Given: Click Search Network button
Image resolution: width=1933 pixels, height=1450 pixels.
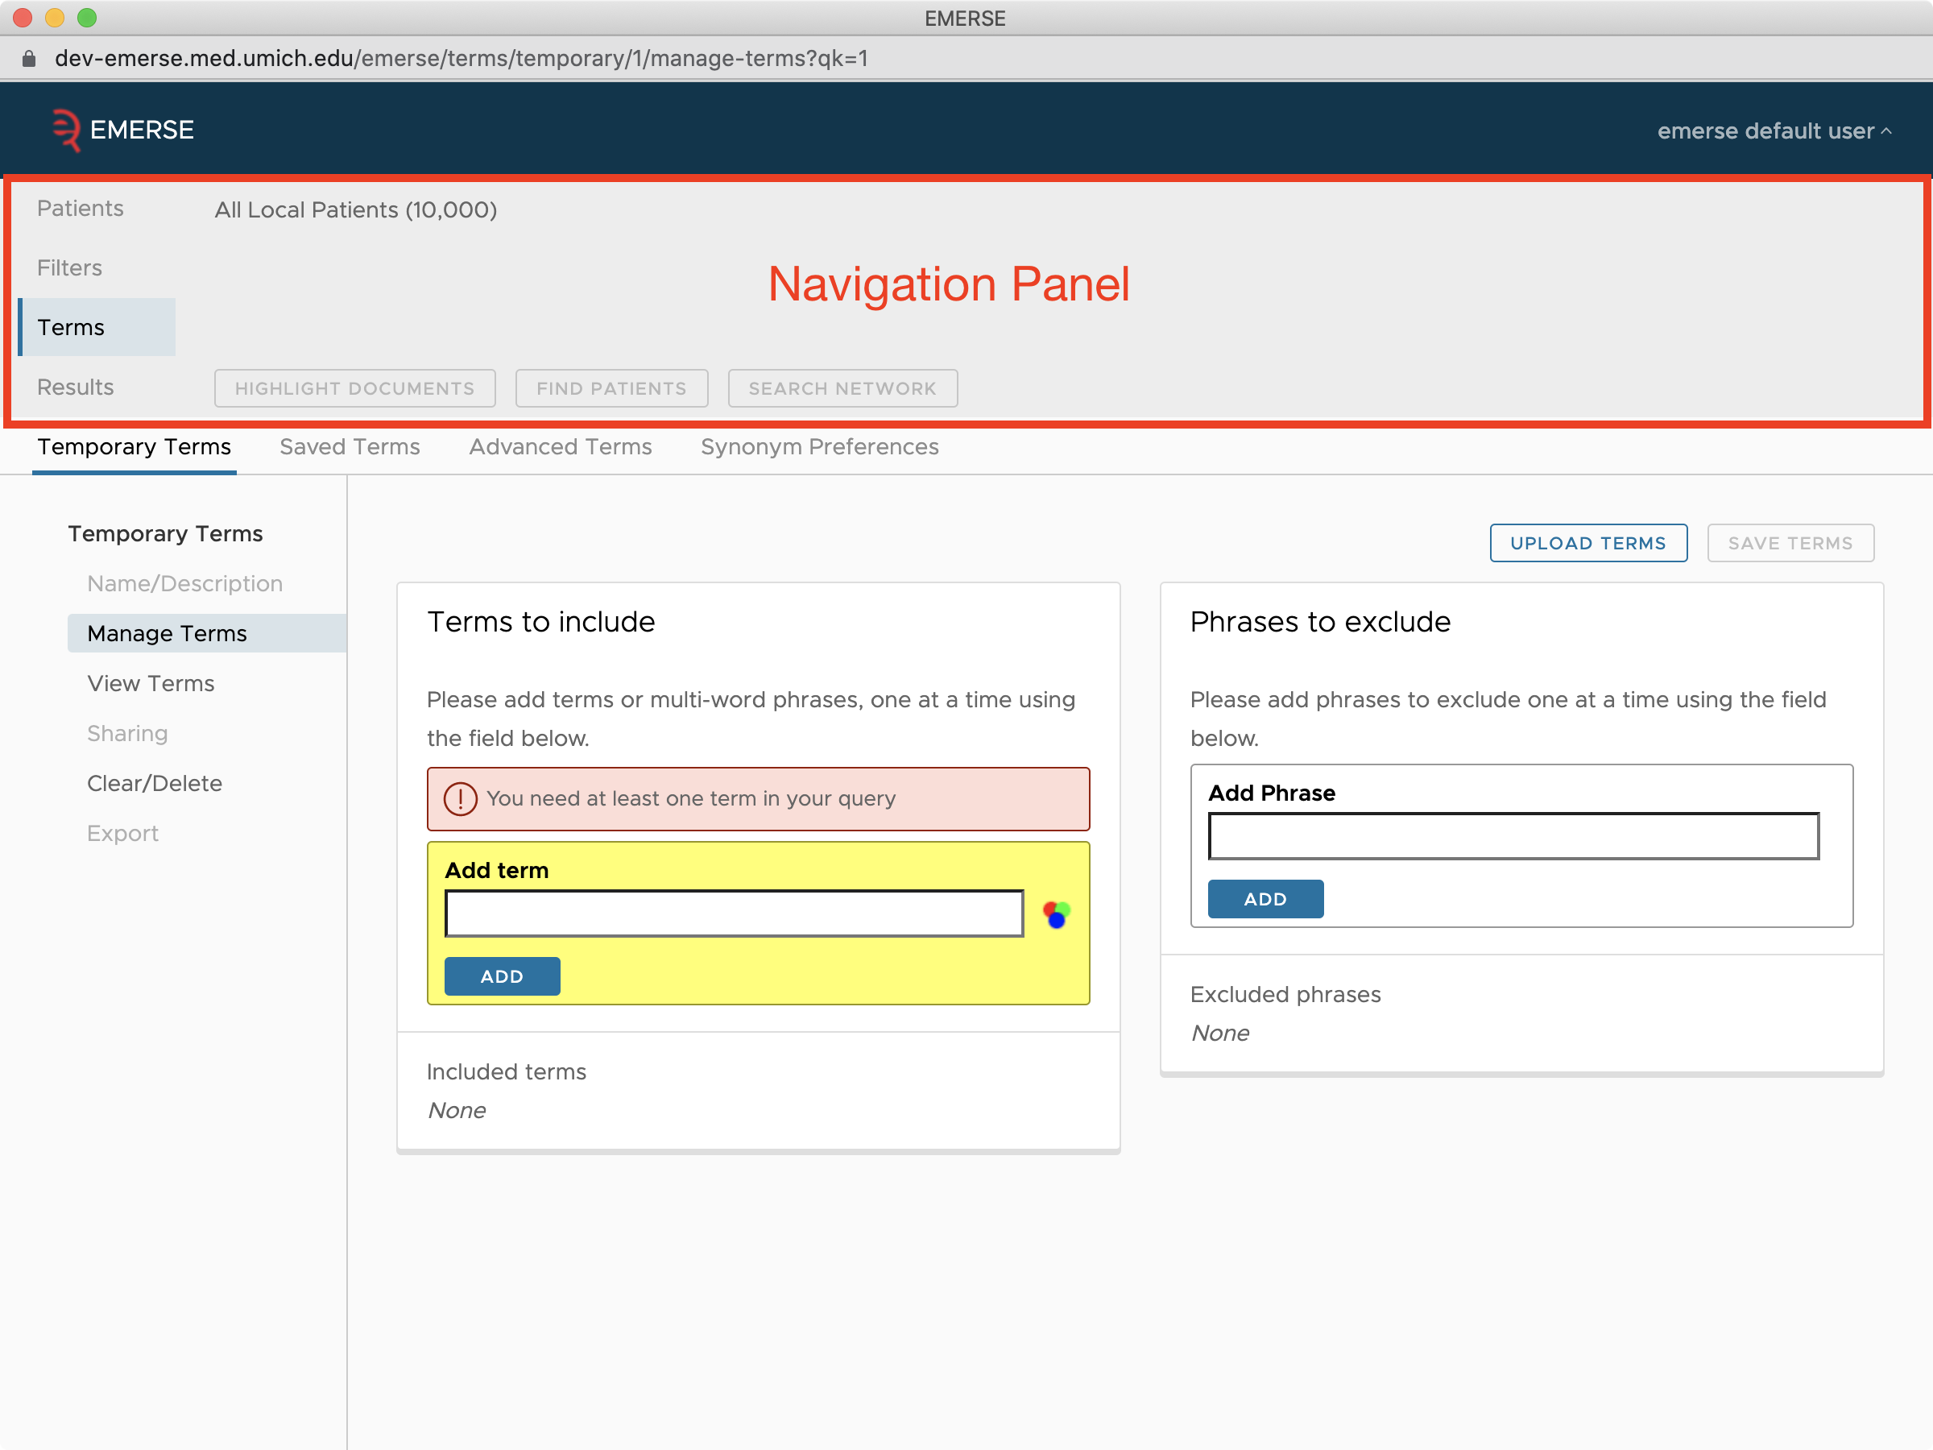Looking at the screenshot, I should (842, 388).
